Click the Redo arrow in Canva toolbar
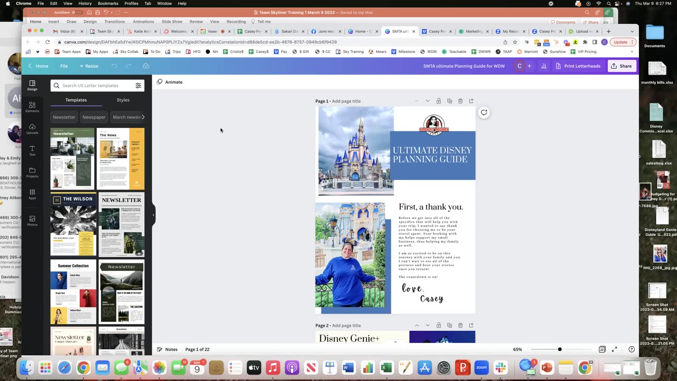The height and width of the screenshot is (381, 677). (x=129, y=66)
